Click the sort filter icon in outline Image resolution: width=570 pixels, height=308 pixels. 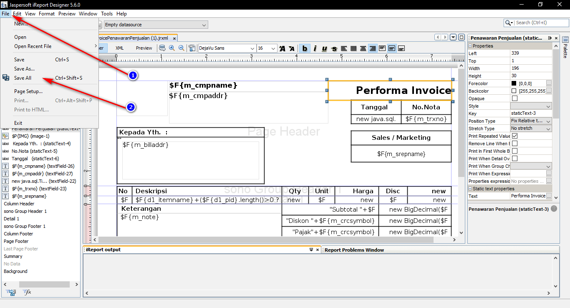point(11,292)
